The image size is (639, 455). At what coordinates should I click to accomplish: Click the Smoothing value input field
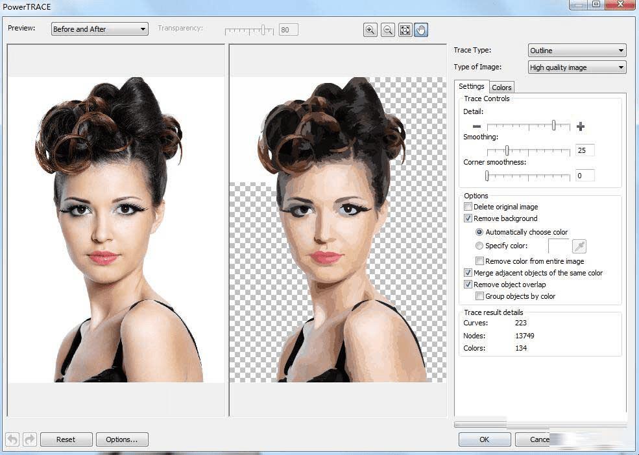coord(585,150)
